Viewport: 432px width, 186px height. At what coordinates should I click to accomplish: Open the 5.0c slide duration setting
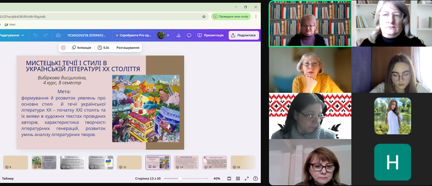(x=104, y=48)
